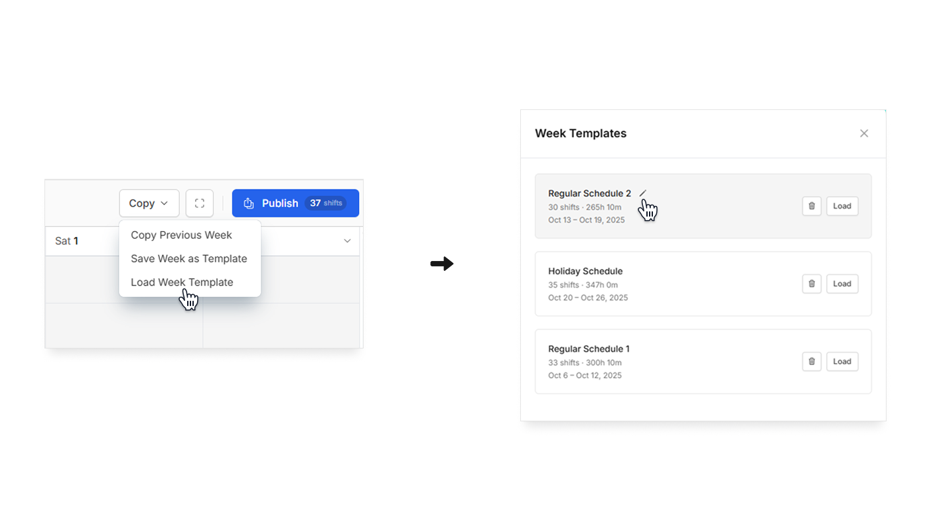Viewport: 931px width, 530px height.
Task: Delete Regular Schedule 1 template
Action: coord(812,362)
